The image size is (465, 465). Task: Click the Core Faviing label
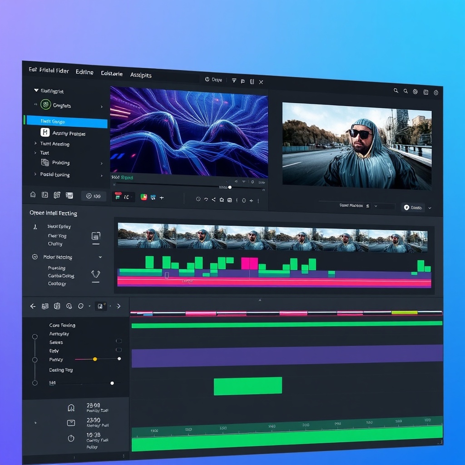62,325
